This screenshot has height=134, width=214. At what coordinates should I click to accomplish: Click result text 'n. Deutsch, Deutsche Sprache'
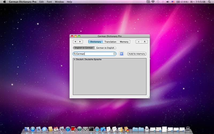(88, 59)
